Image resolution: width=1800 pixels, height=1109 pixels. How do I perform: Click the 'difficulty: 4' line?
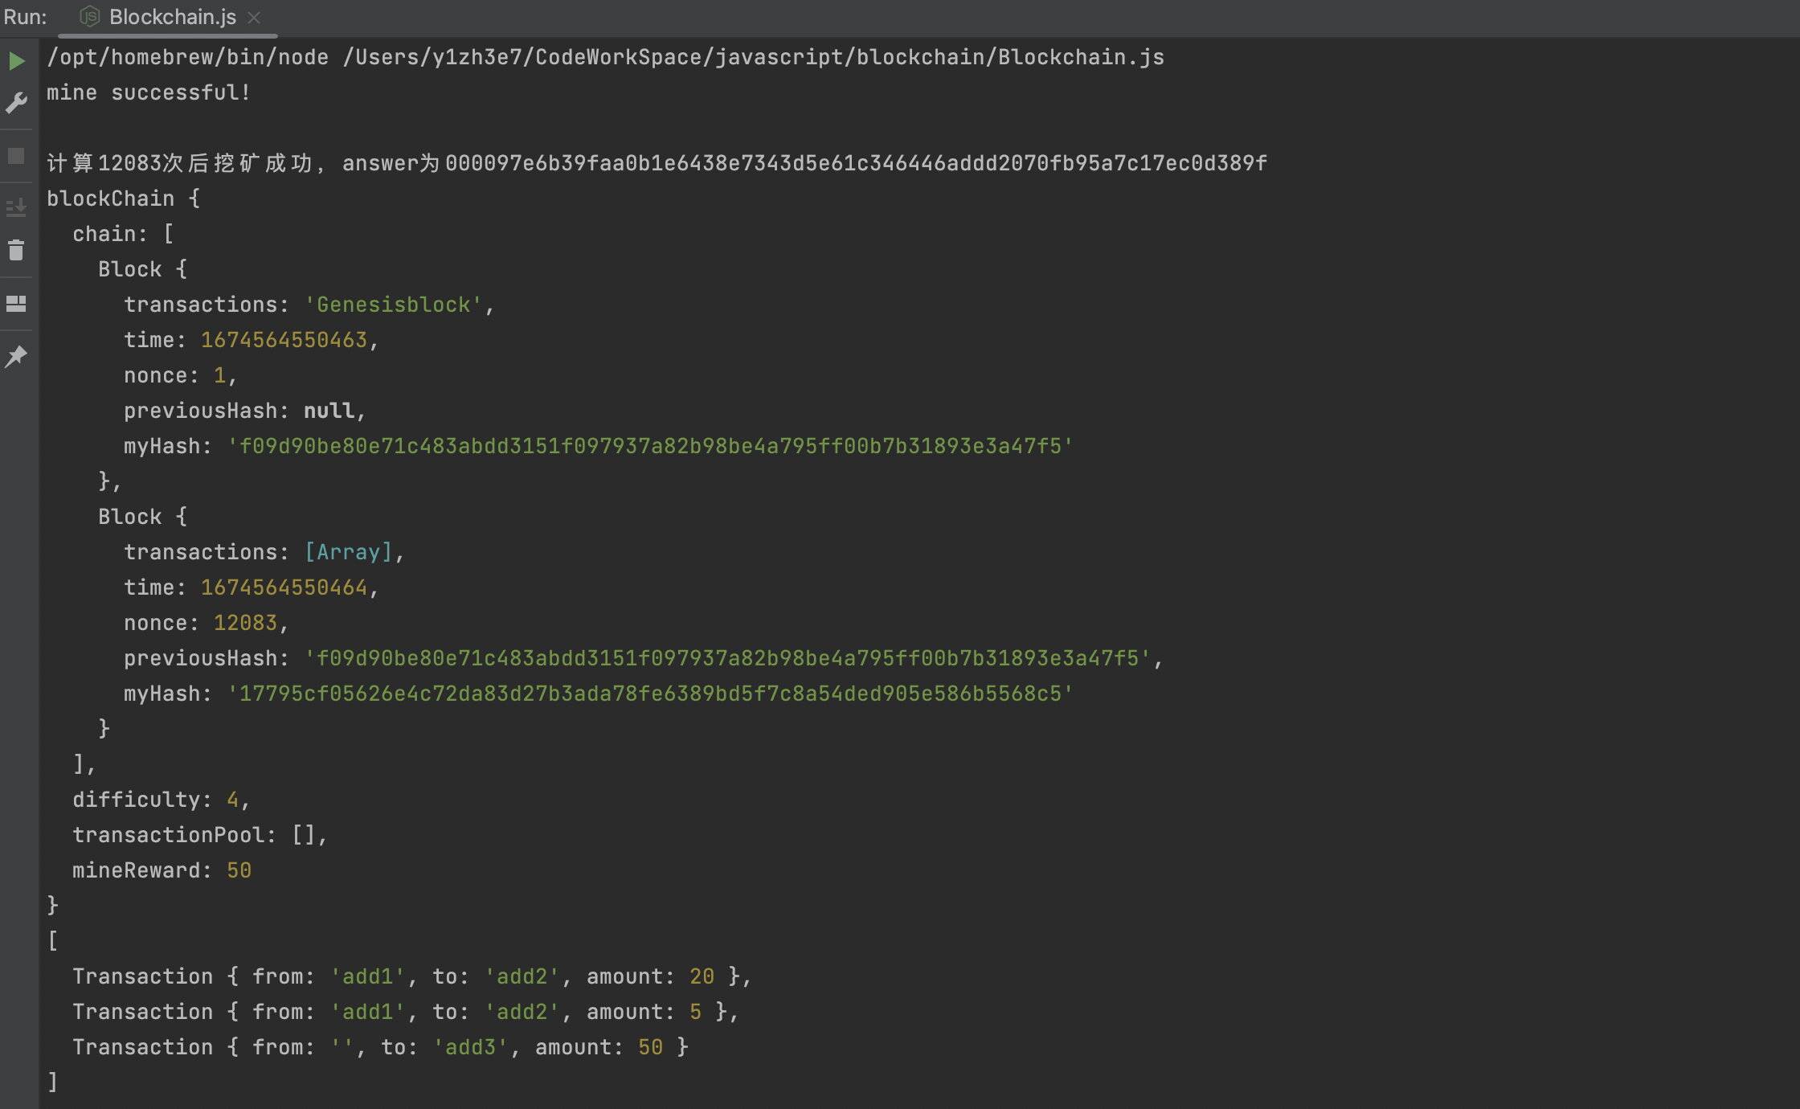(161, 800)
